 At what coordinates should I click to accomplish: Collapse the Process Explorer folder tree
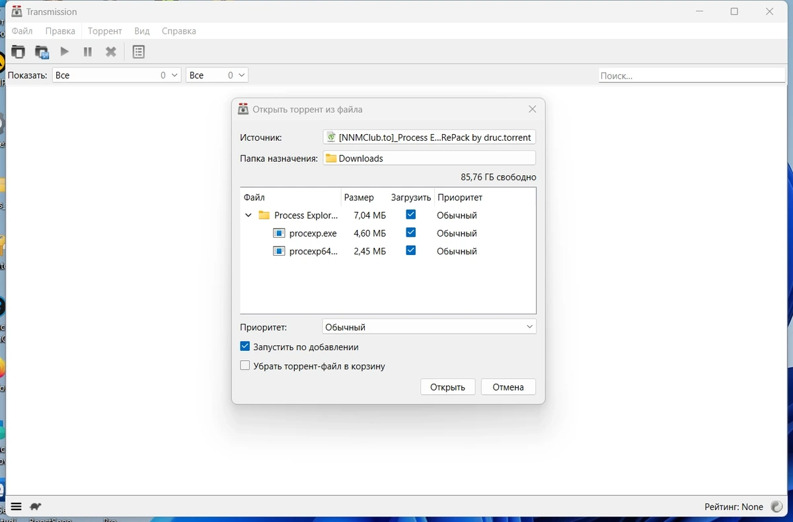coord(248,215)
